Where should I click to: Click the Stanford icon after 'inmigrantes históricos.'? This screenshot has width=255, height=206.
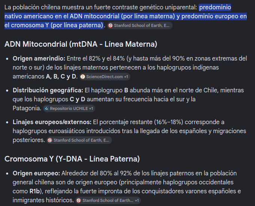click(79, 200)
